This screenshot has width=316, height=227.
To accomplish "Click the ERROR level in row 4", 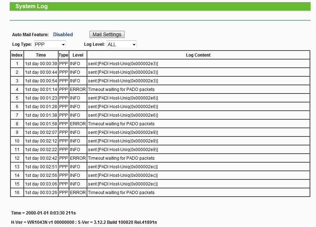I will pos(78,90).
